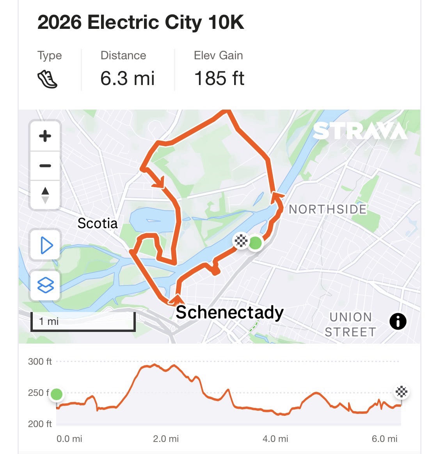This screenshot has width=439, height=454.
Task: Click the 6.3 mi distance value
Action: coord(127,78)
